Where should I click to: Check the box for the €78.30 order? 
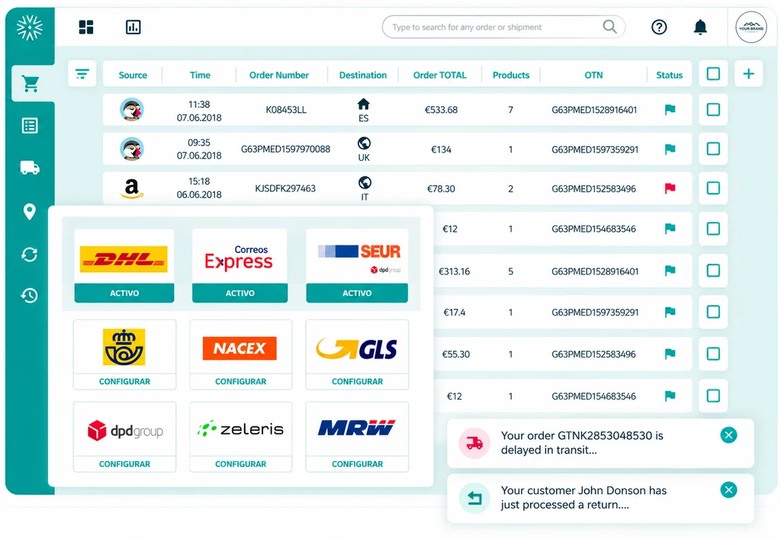coord(713,188)
